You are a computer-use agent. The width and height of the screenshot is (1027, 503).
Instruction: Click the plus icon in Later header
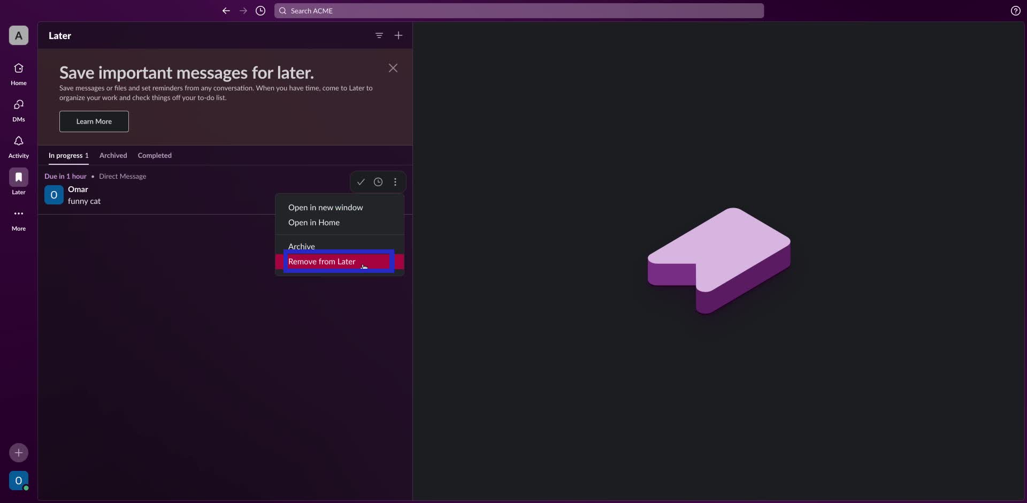coord(398,36)
